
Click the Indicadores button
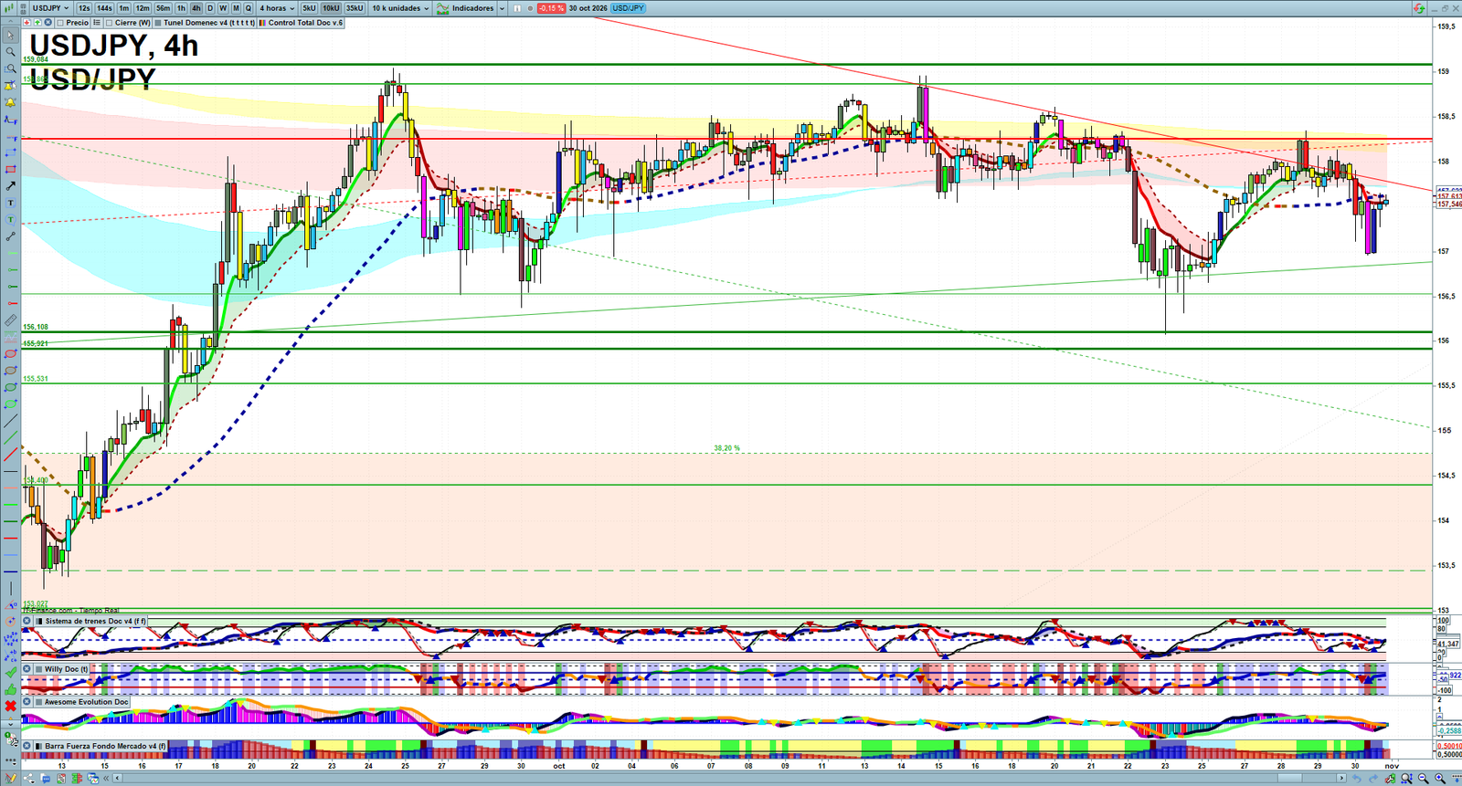[x=472, y=8]
